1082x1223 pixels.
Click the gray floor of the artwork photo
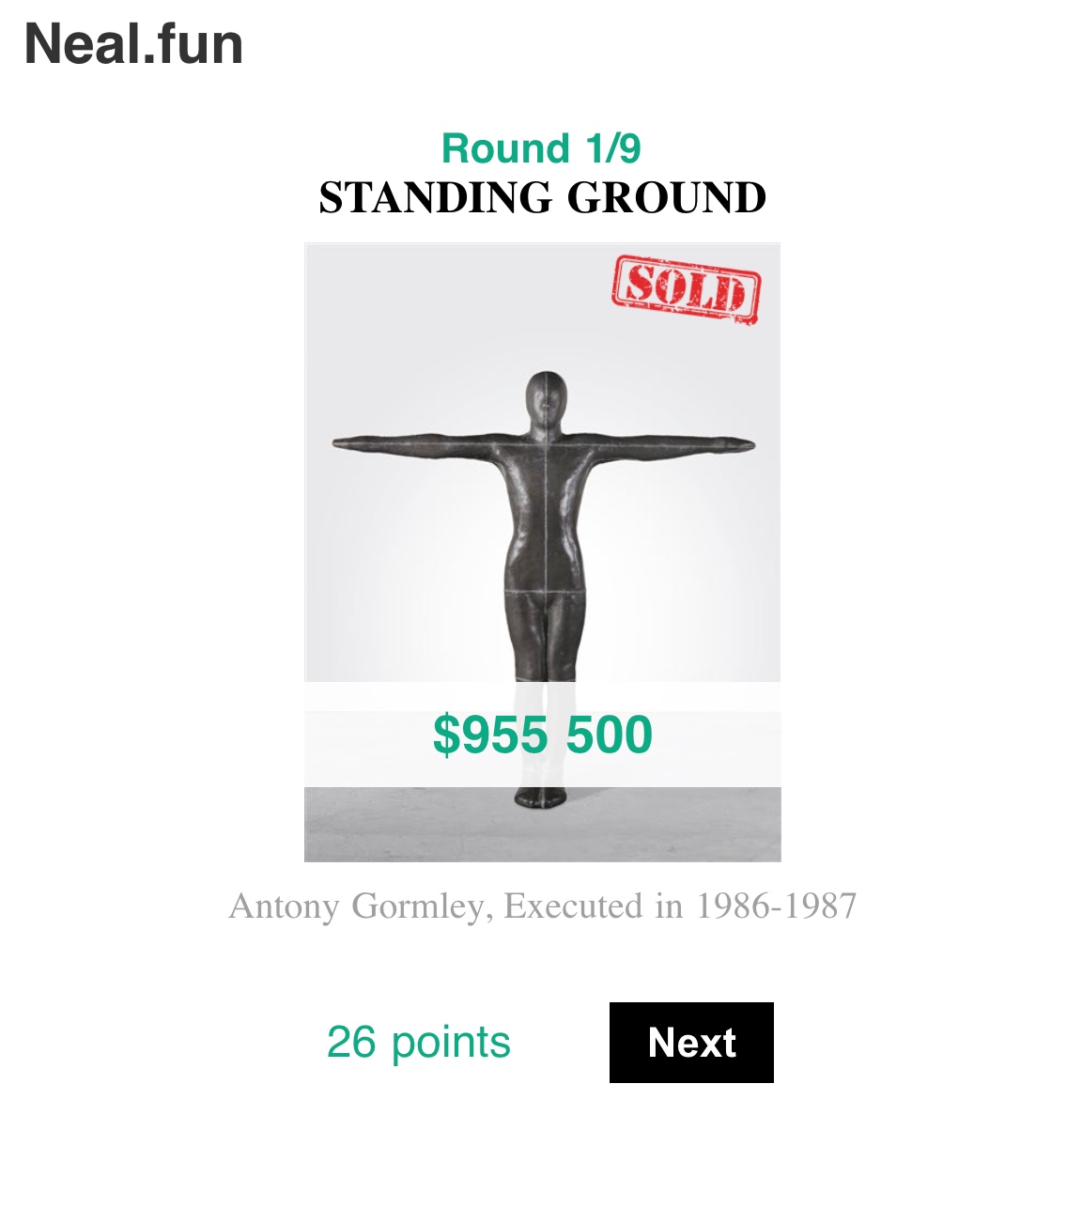pyautogui.click(x=394, y=827)
